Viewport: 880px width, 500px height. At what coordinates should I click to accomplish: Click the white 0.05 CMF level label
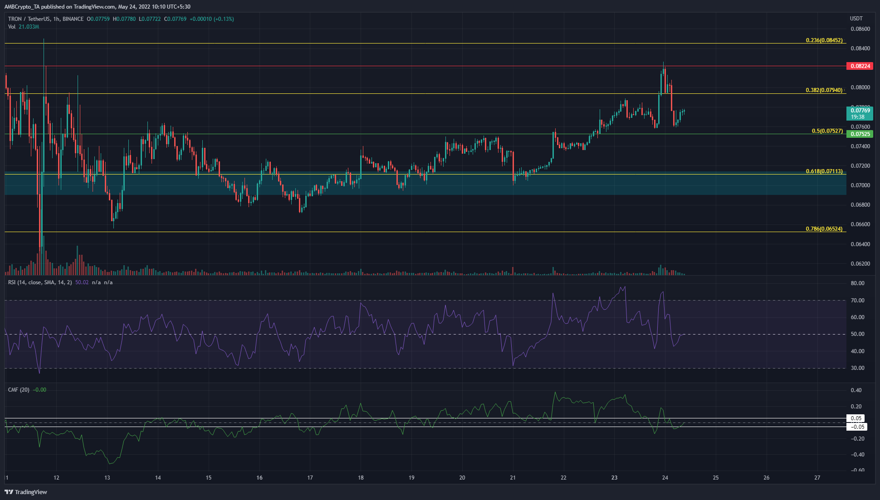(x=856, y=418)
